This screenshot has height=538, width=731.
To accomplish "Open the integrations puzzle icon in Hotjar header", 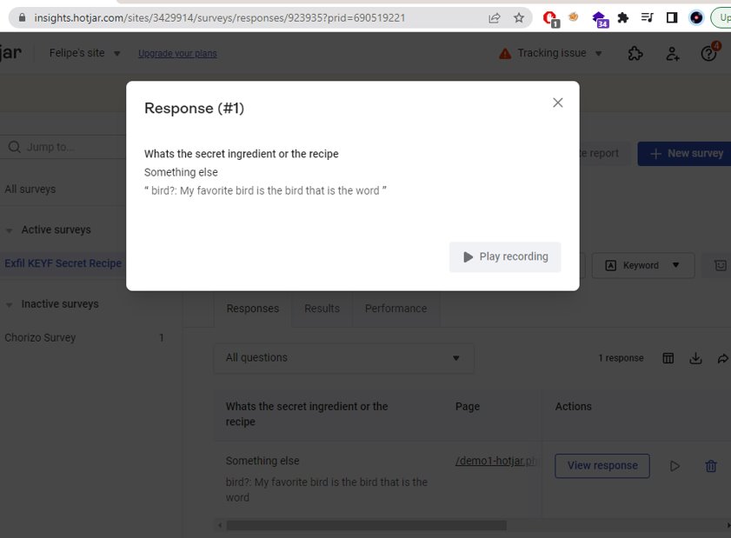I will tap(635, 54).
